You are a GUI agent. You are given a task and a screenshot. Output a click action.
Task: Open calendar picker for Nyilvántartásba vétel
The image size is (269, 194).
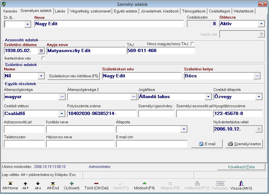(259, 129)
